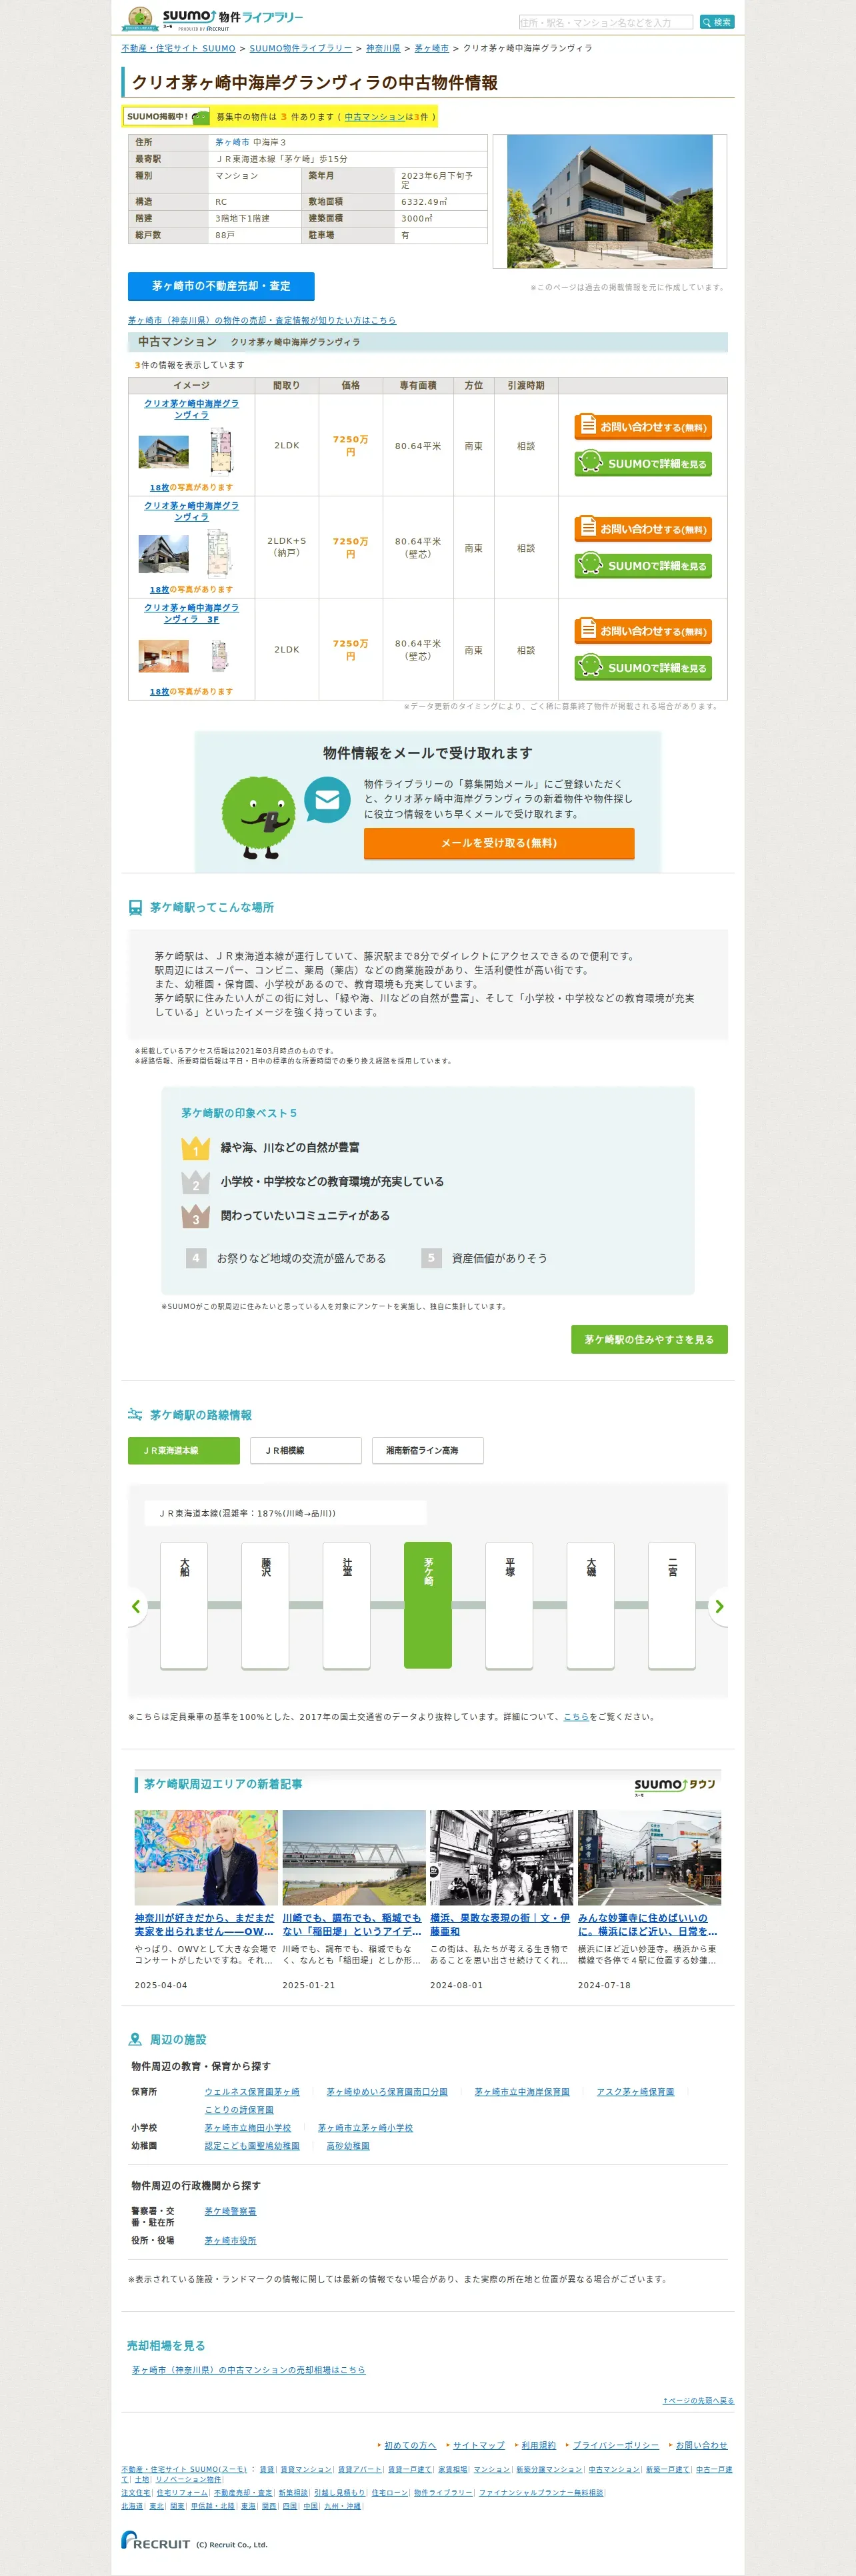This screenshot has height=2576, width=856.
Task: Open the 茅ヶ崎市立梅田小学校 link
Action: (248, 2128)
